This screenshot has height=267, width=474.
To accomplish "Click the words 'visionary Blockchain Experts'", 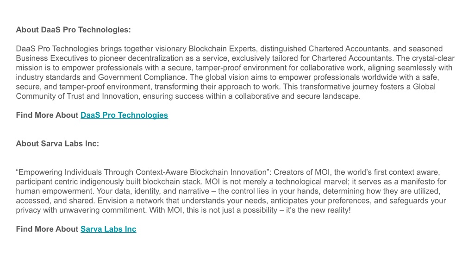I will [206, 49].
